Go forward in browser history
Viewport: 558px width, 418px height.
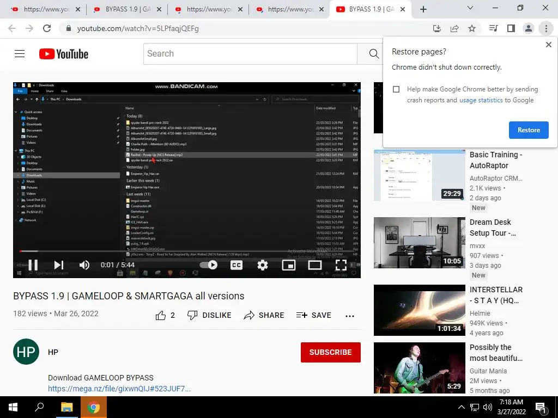point(29,28)
